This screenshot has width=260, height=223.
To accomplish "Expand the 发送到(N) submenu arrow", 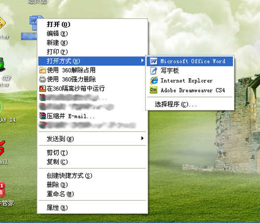I will (x=142, y=138).
